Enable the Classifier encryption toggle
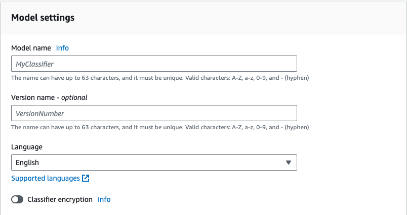 click(x=17, y=199)
